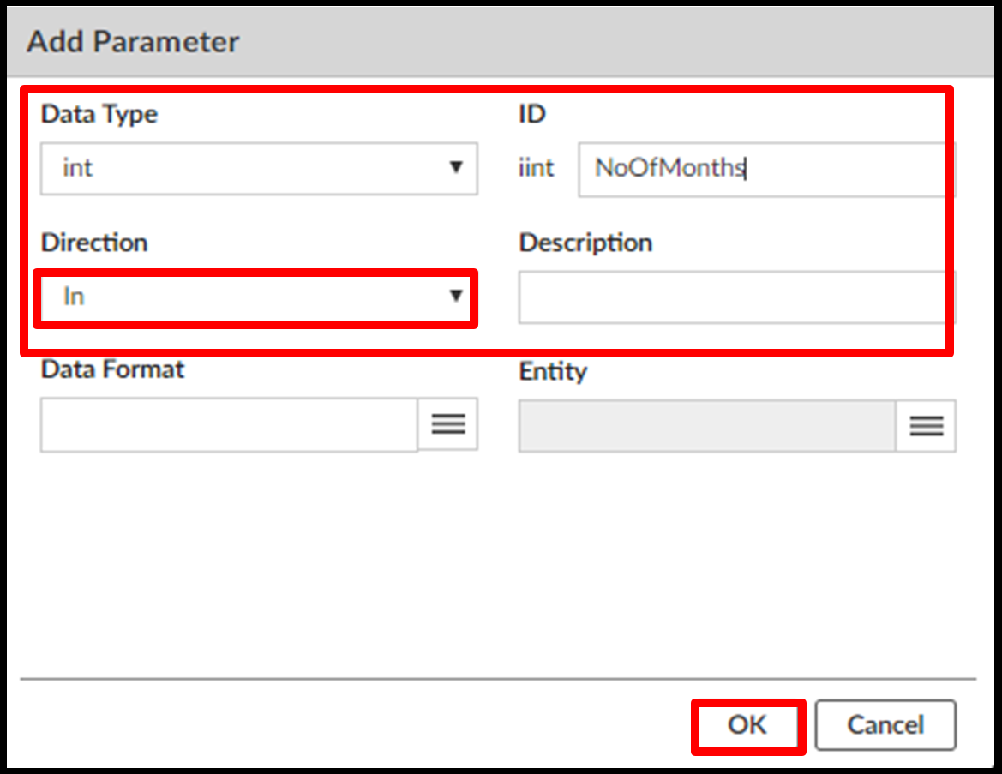Screen dimensions: 1002x774
Task: Expand the Direction dropdown arrow
Action: [456, 297]
